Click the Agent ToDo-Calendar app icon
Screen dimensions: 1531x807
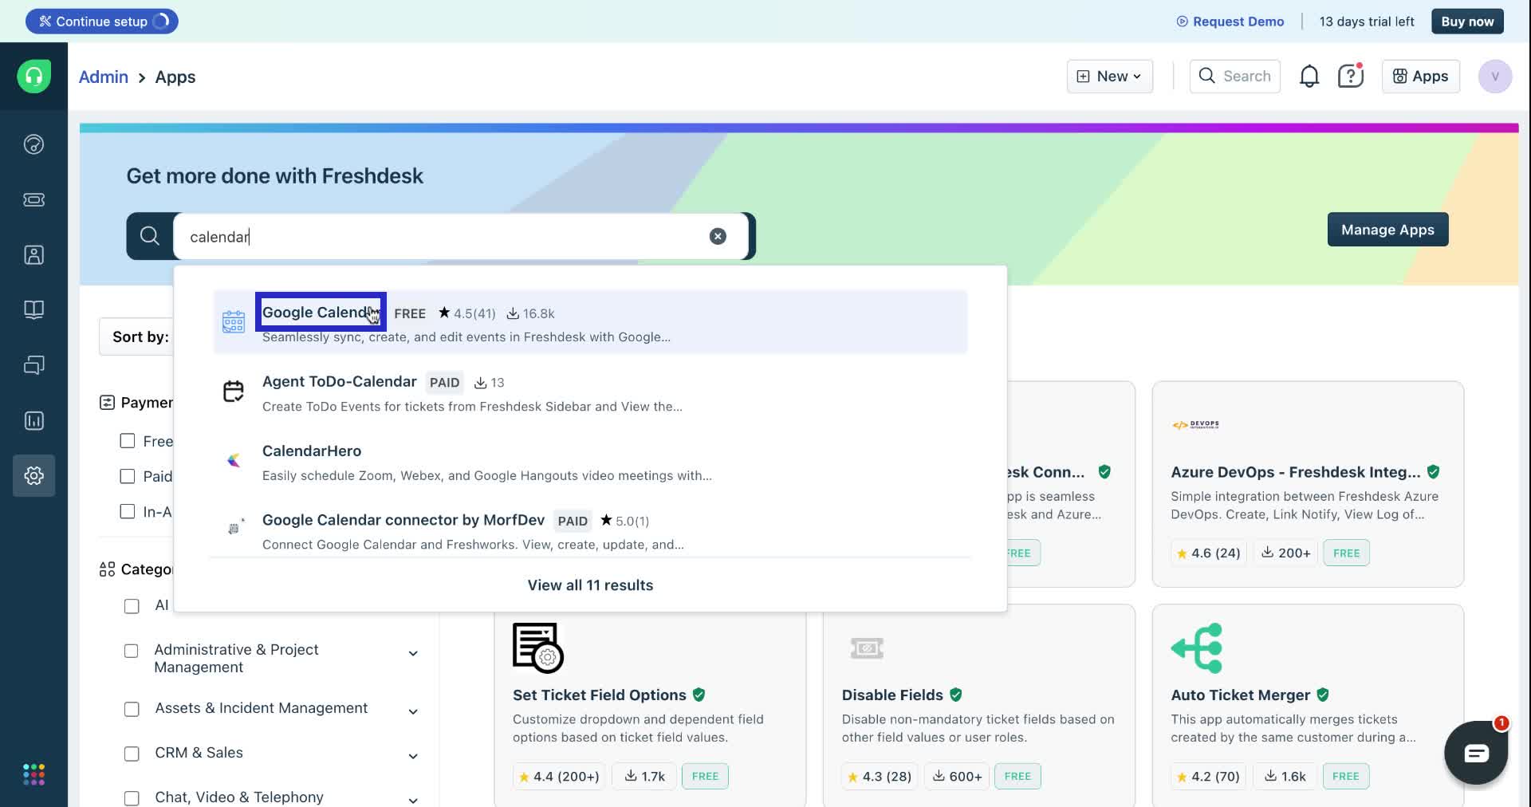(x=234, y=392)
